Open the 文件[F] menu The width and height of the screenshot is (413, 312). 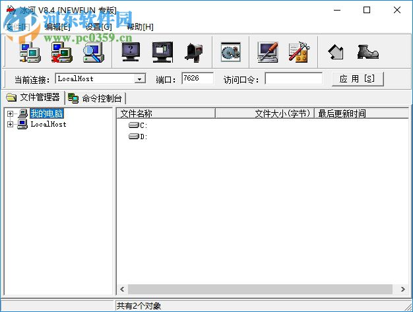coord(18,26)
